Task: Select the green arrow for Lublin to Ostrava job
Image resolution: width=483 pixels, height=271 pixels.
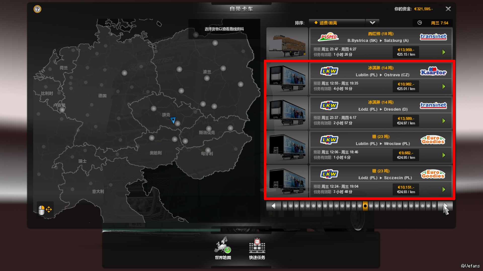Action: pos(444,87)
